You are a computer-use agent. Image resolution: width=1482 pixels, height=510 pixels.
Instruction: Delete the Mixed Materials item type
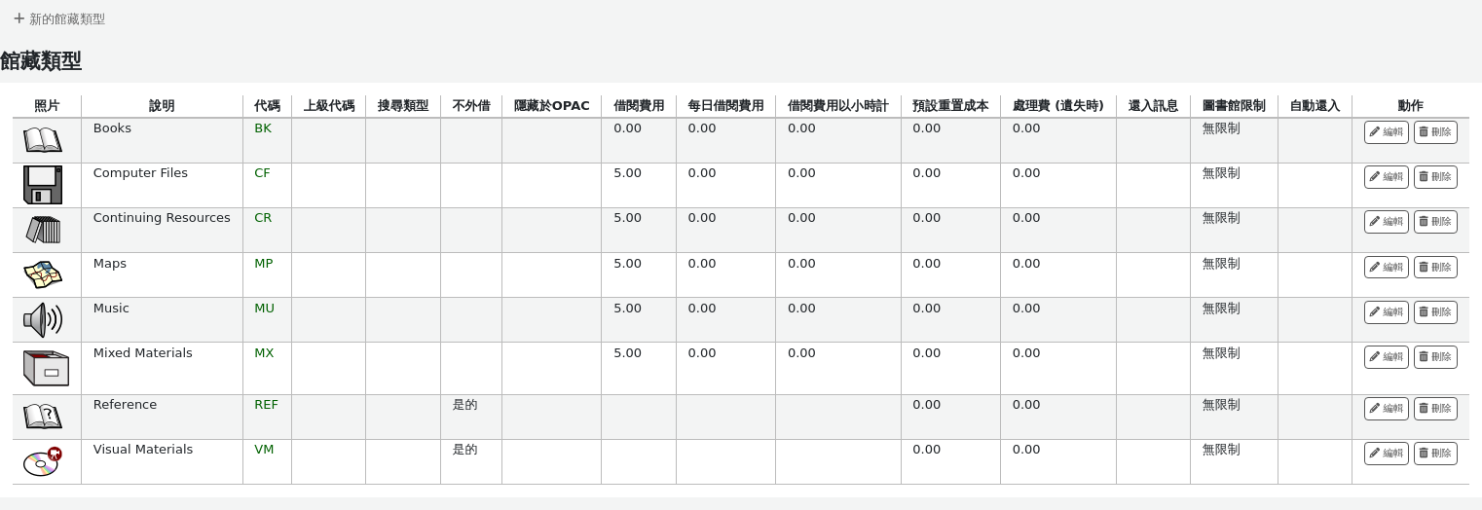(1435, 357)
